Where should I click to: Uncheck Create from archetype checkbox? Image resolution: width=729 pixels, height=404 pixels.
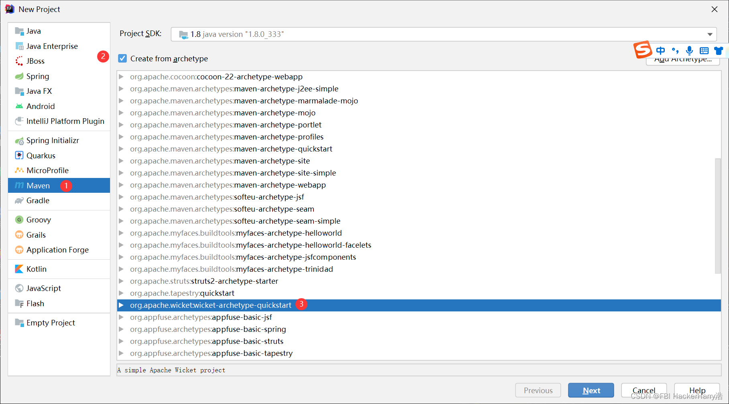122,59
